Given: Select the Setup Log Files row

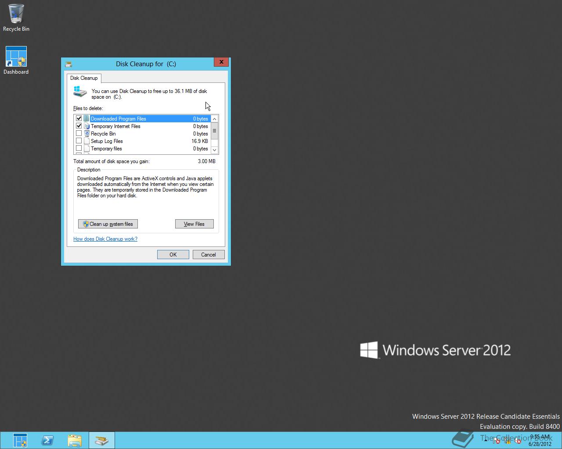Looking at the screenshot, I should click(x=142, y=141).
